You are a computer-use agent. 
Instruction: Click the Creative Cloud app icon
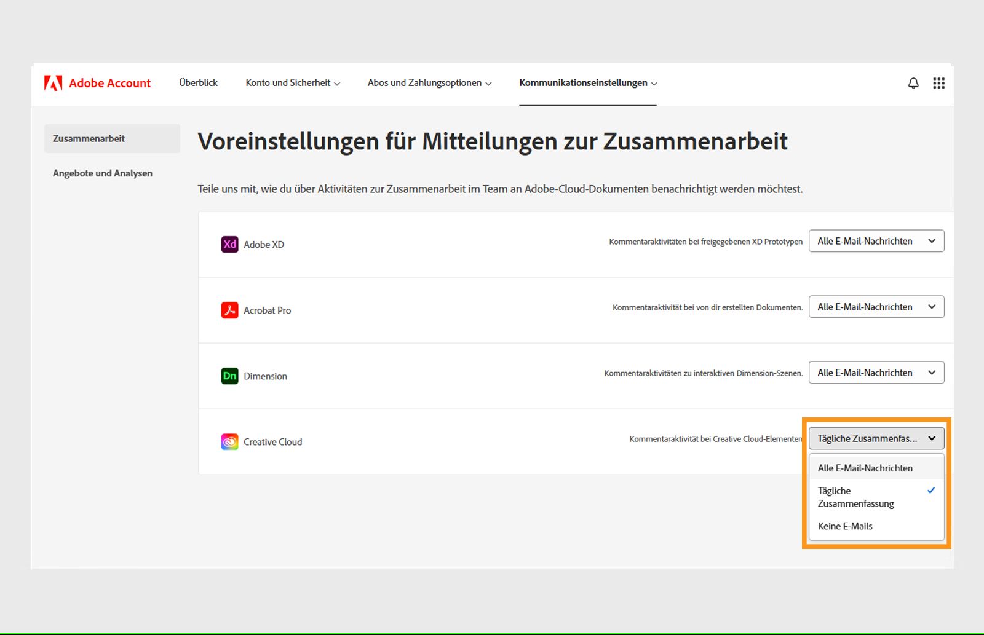click(229, 441)
